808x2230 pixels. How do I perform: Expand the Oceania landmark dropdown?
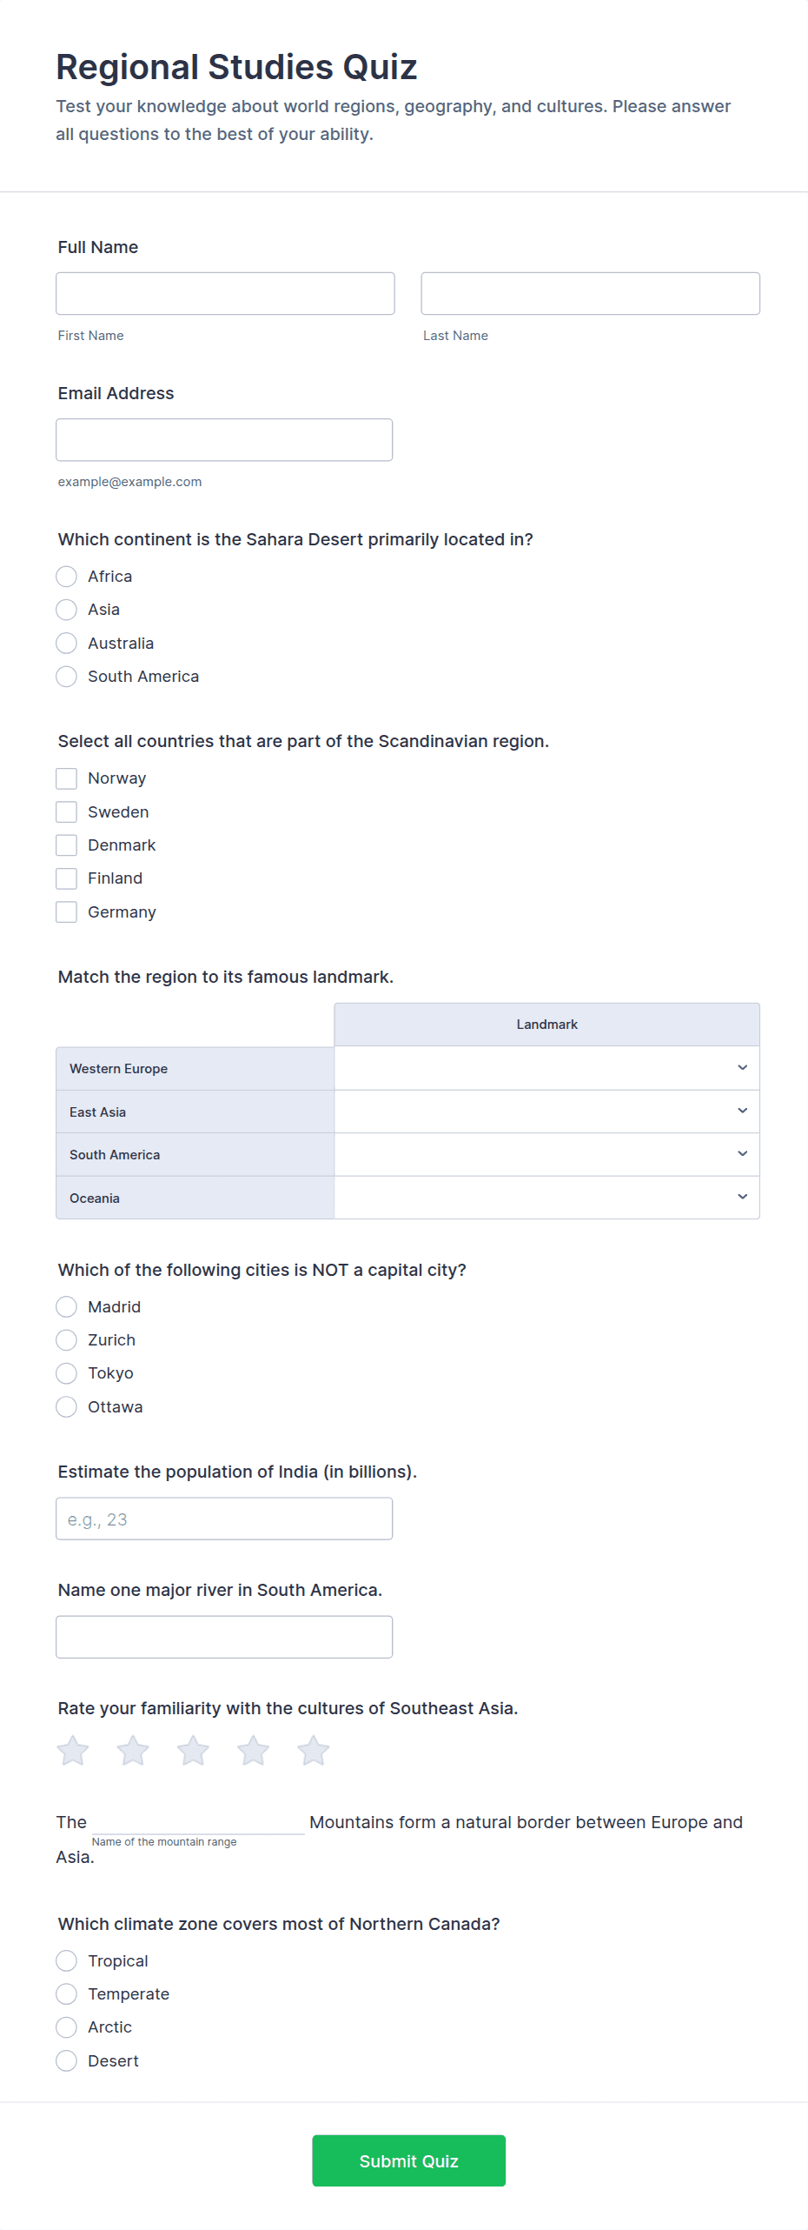(546, 1198)
